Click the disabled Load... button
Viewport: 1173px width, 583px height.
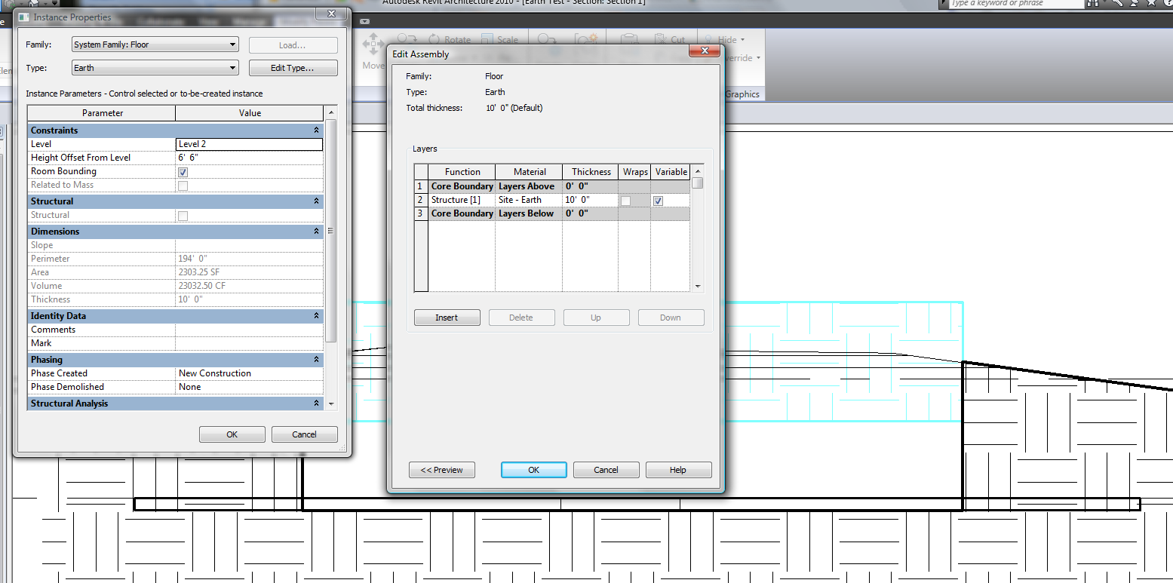(293, 45)
